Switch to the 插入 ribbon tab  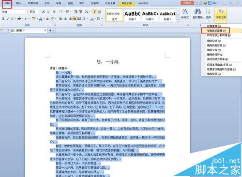click(x=18, y=3)
